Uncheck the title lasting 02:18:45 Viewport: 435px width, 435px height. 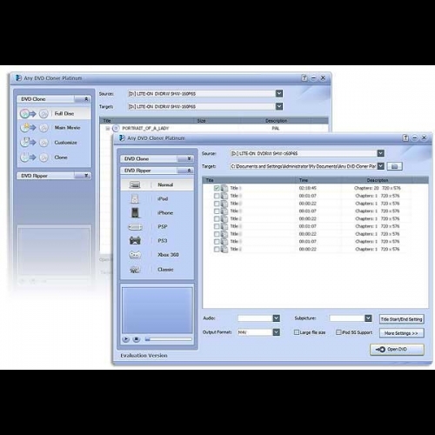pos(217,188)
